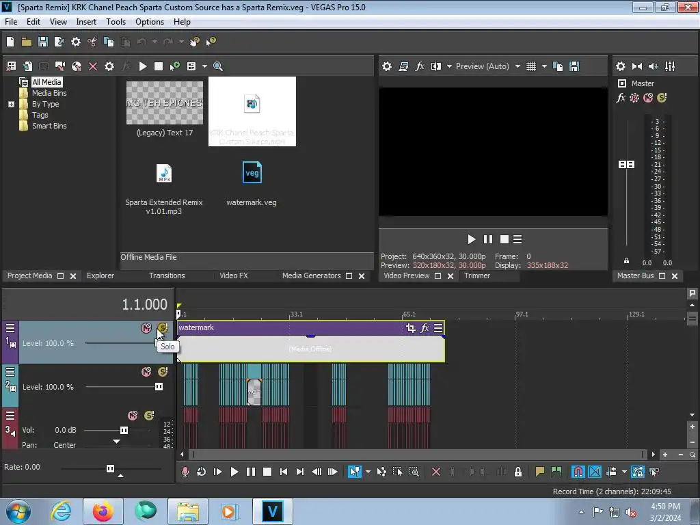Open Master FX in Master Bus

pos(621,98)
